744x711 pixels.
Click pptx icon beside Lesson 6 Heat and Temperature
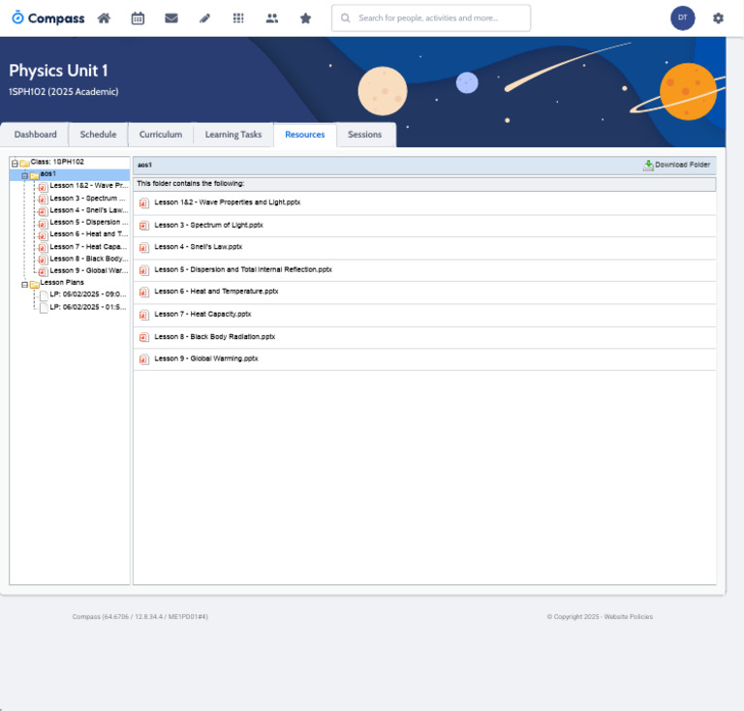pos(143,292)
